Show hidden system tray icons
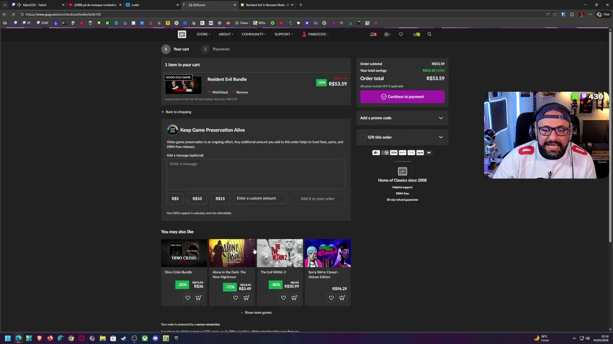Screen dimensions: 613x344 (574, 338)
